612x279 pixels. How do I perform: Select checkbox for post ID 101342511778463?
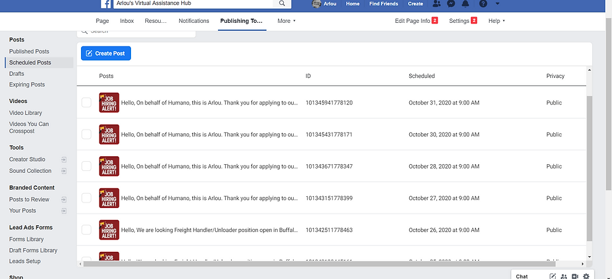click(87, 230)
